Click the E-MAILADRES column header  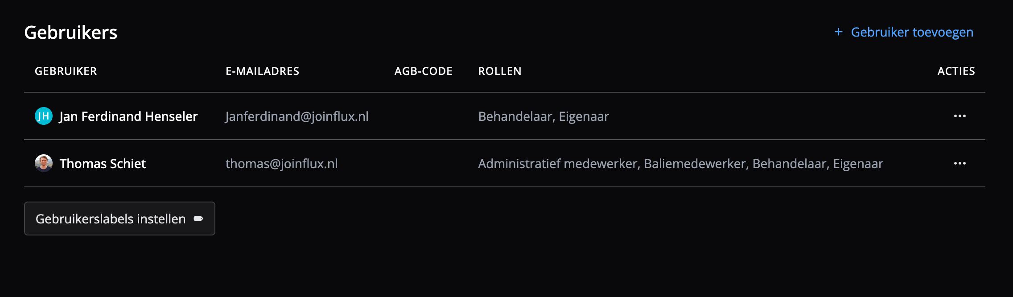262,71
